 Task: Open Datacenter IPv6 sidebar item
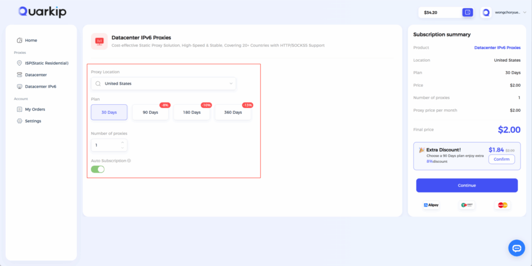41,86
